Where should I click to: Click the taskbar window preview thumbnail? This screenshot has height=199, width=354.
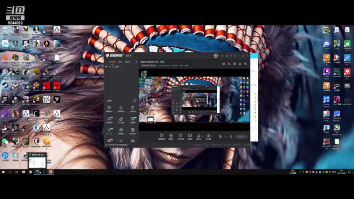(37, 161)
